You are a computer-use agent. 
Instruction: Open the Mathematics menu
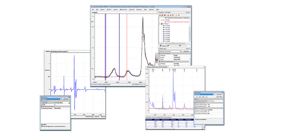[123, 9]
